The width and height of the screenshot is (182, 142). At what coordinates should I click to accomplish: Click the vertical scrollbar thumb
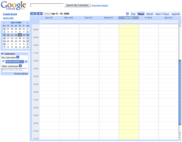(x=180, y=92)
